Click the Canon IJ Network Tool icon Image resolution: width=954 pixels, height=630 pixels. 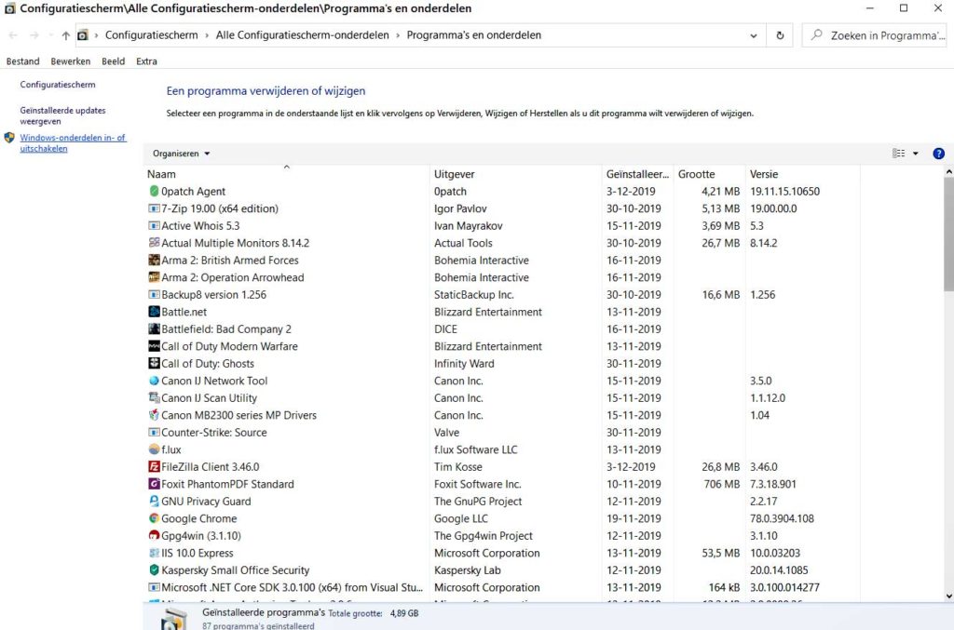tap(154, 381)
